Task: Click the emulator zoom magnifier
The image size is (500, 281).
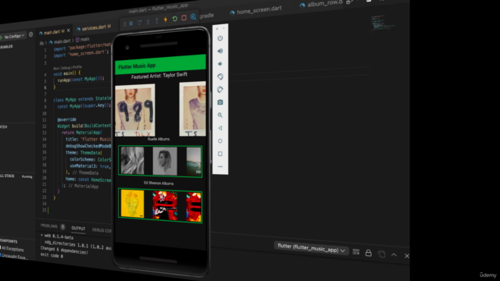Action: click(x=220, y=115)
